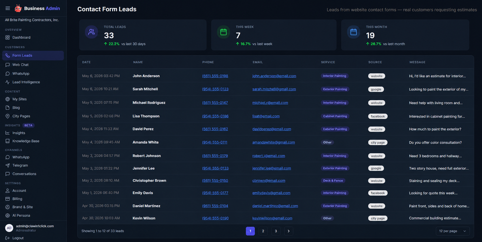Click the Dashboard grid icon
This screenshot has width=482, height=242.
pyautogui.click(x=7, y=38)
